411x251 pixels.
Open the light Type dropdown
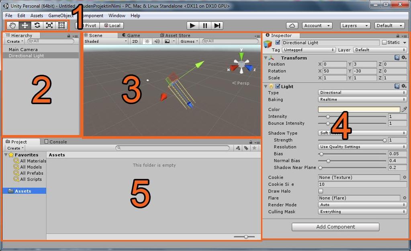point(362,93)
